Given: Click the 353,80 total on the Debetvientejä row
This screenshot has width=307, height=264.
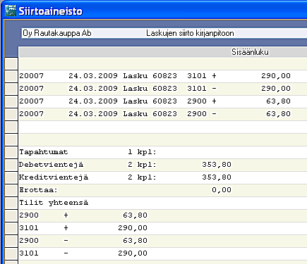Looking at the screenshot, I should [x=217, y=165].
